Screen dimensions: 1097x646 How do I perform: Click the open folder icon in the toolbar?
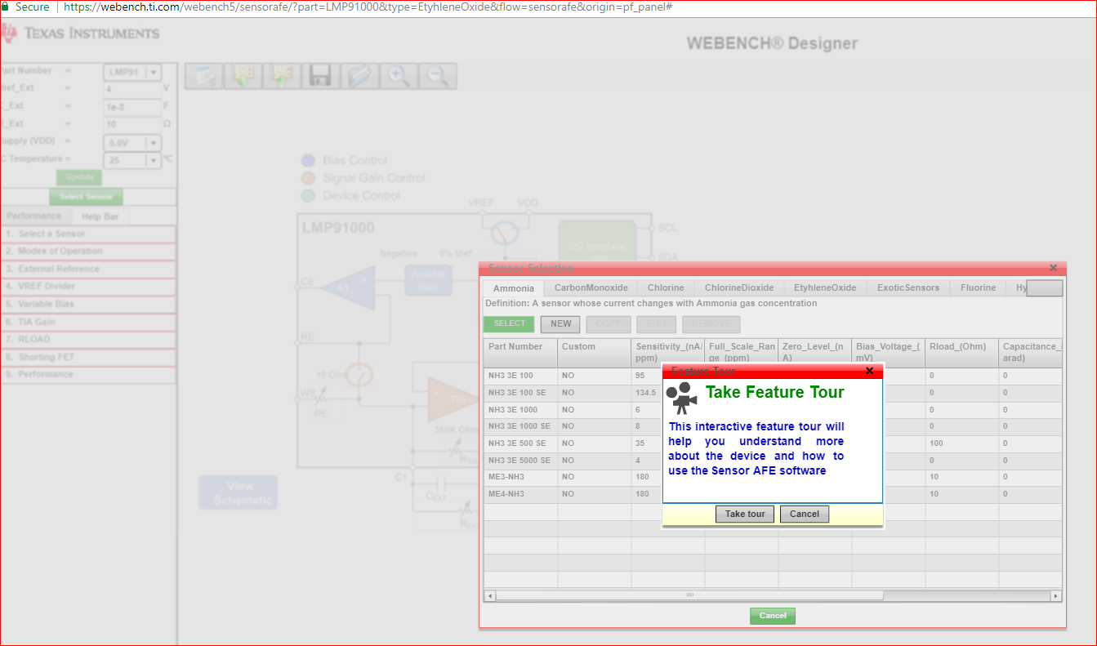(359, 76)
